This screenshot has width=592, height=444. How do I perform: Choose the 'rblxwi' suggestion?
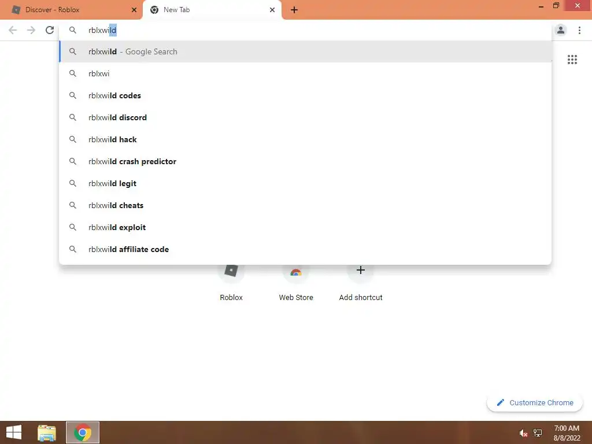(x=305, y=73)
